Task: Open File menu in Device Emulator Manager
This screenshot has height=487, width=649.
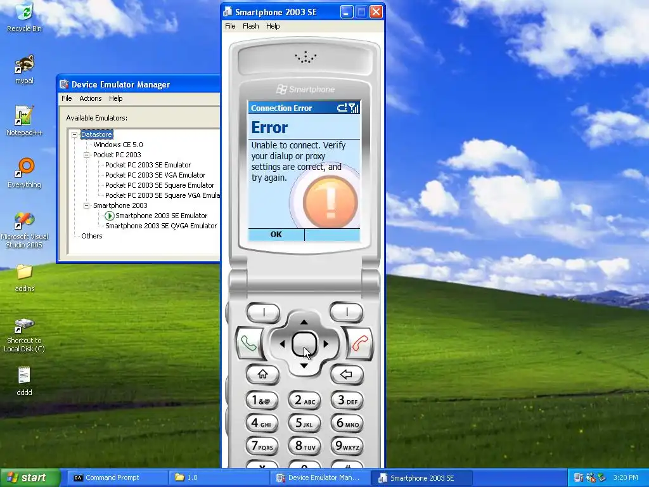Action: pyautogui.click(x=67, y=98)
